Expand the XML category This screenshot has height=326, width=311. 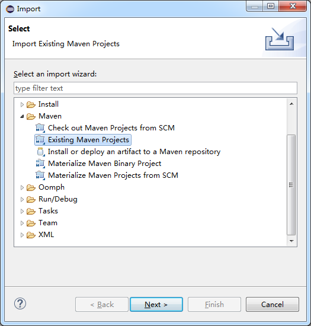coord(22,235)
